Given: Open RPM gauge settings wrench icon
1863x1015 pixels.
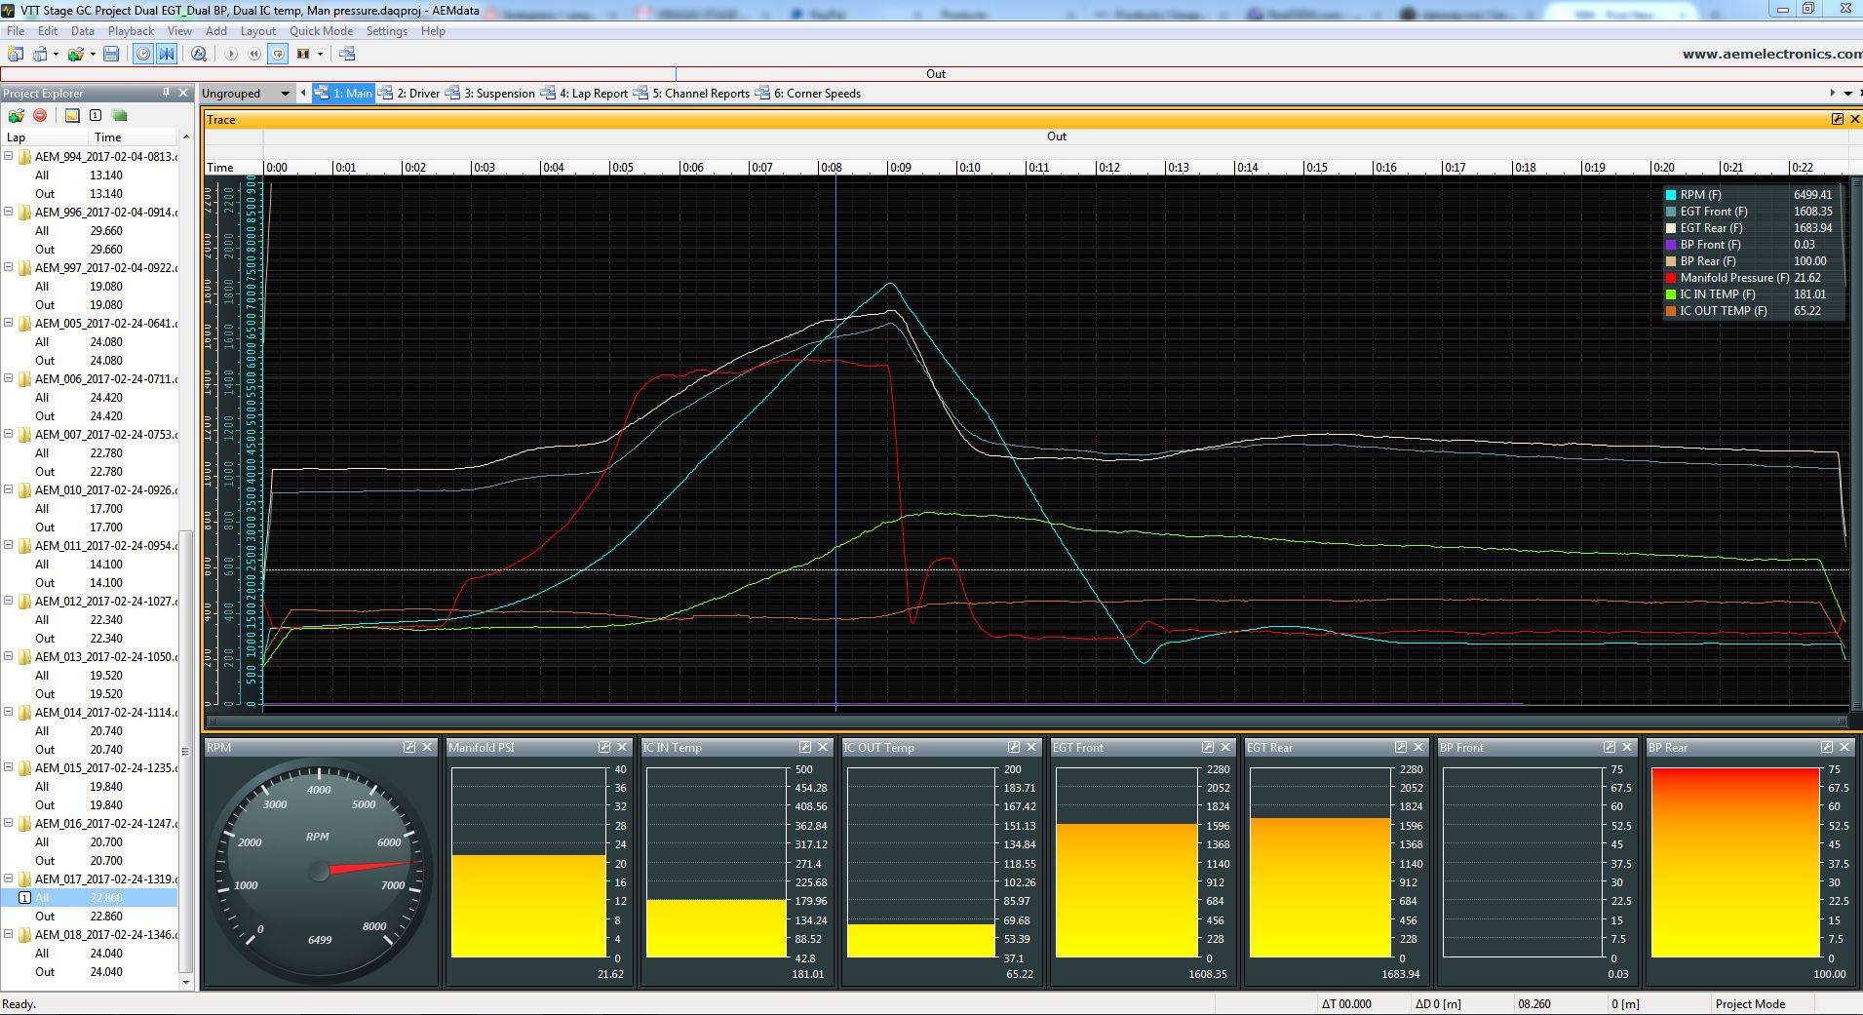Looking at the screenshot, I should pos(409,747).
